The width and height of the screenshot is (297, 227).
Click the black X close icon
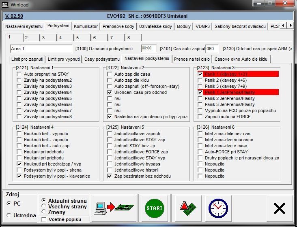click(279, 208)
